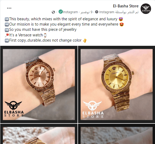
Task: Open the rose gold Versace watch photo
Action: (x=39, y=85)
